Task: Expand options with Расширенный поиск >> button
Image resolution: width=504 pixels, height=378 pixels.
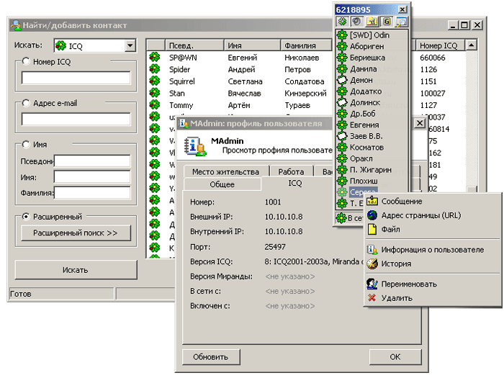Action: click(x=76, y=233)
